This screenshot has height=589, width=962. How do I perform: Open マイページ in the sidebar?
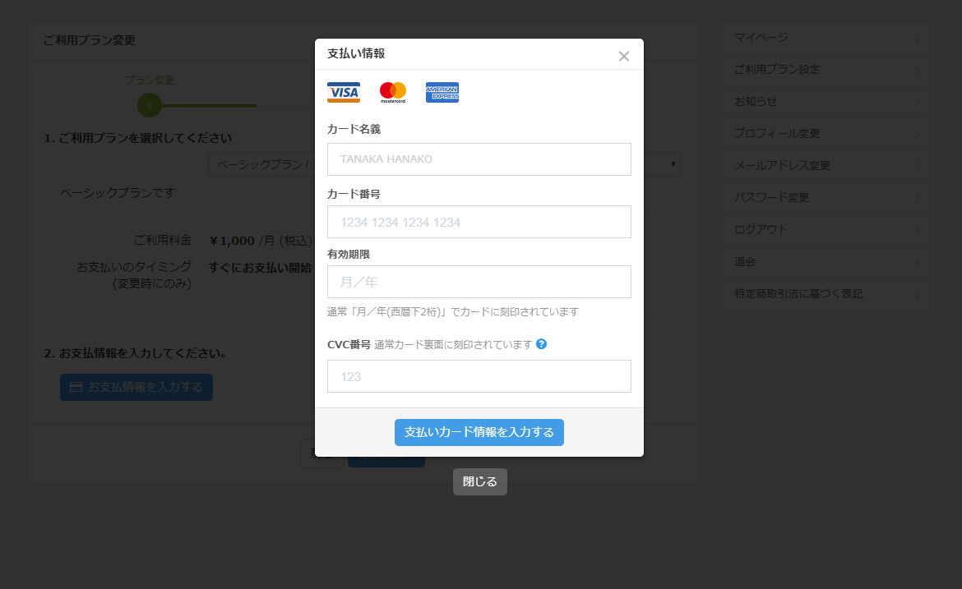click(826, 38)
